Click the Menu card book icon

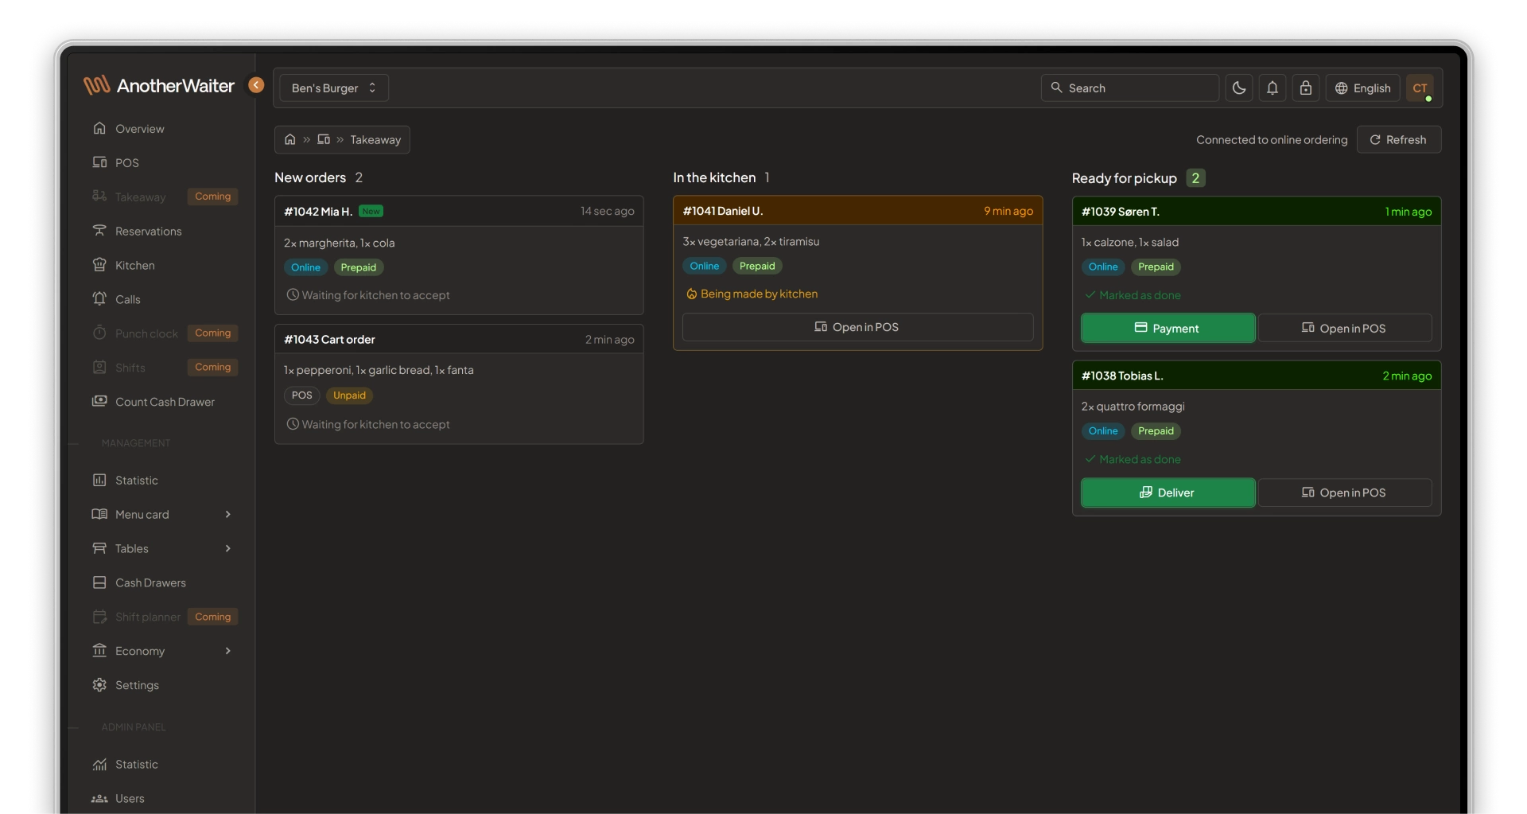tap(99, 514)
